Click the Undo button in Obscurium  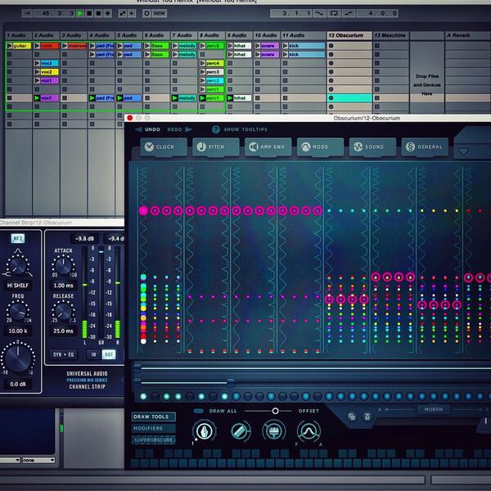tap(148, 129)
